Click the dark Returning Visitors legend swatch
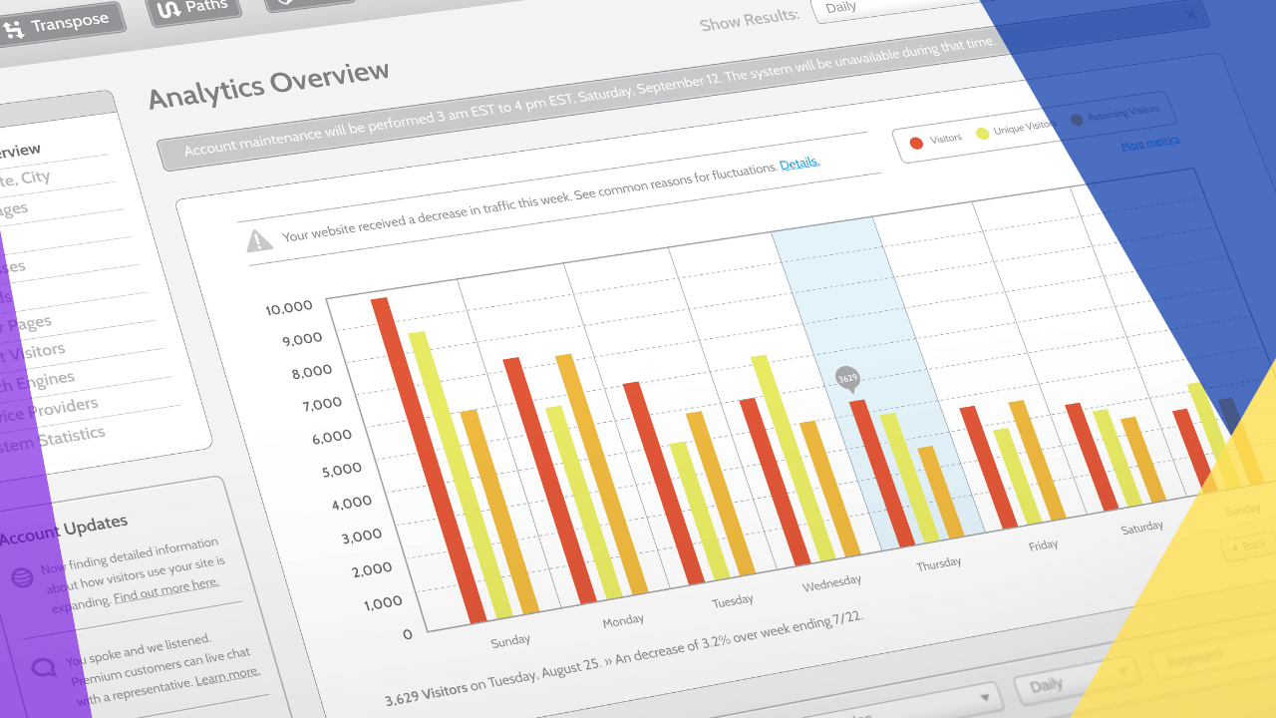1276x718 pixels. (x=1076, y=120)
